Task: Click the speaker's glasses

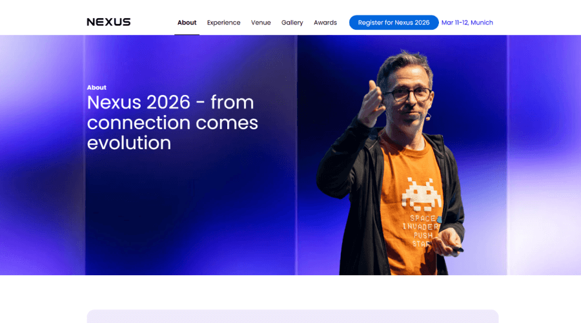Action: [408, 94]
